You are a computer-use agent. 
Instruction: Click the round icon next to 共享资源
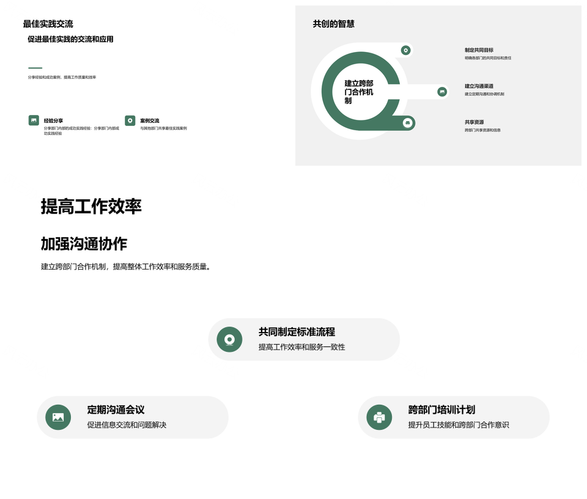[408, 123]
